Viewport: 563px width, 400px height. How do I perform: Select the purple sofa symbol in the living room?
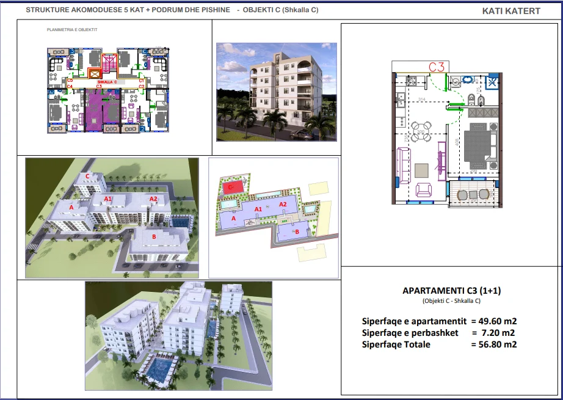[404, 165]
